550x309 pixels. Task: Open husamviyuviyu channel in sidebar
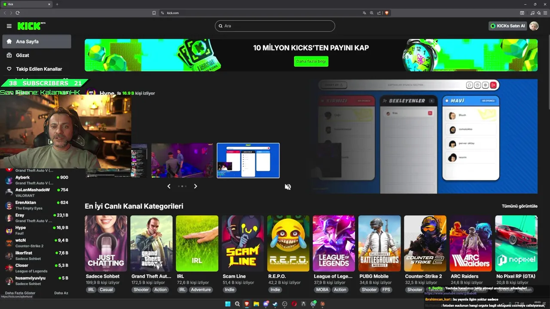tap(37, 281)
